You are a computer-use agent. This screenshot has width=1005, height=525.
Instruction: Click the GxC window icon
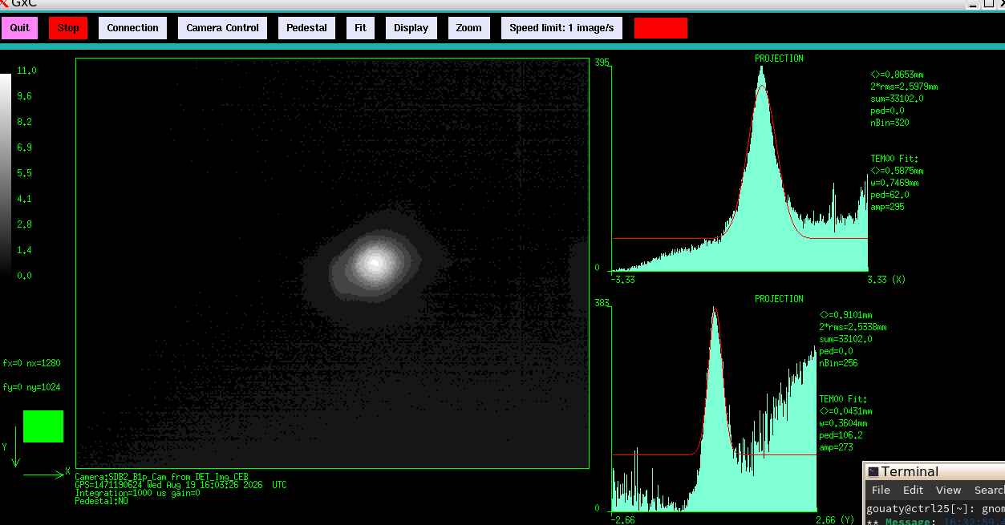point(4,3)
